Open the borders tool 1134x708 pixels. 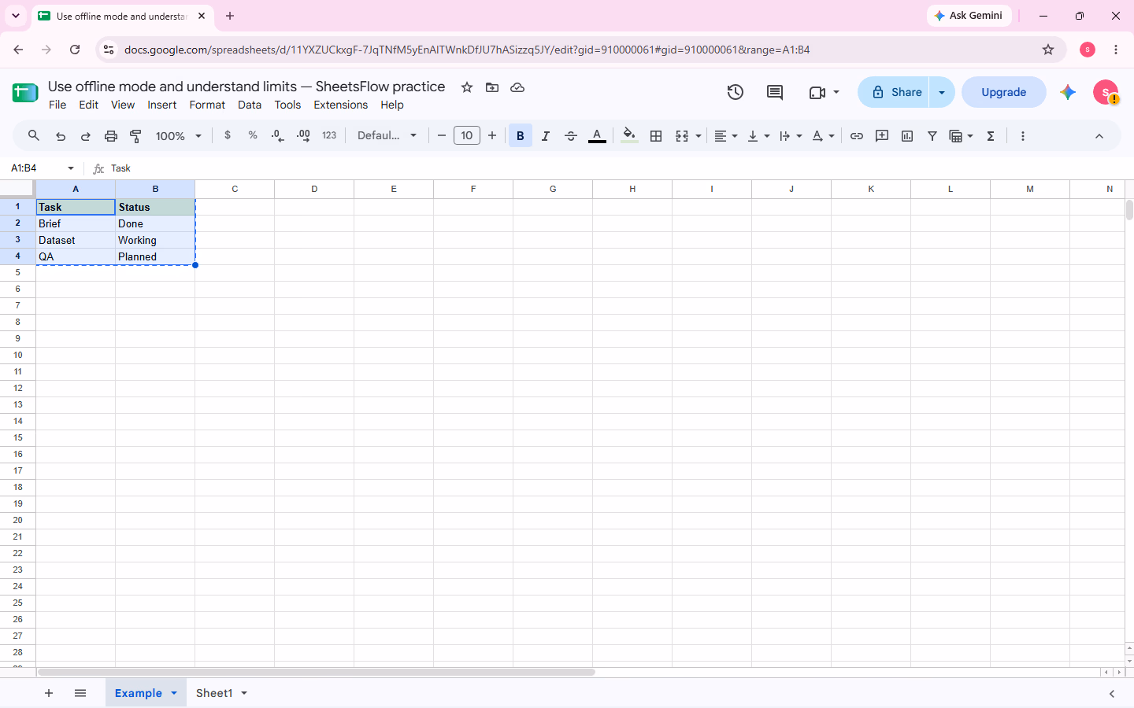pyautogui.click(x=656, y=136)
